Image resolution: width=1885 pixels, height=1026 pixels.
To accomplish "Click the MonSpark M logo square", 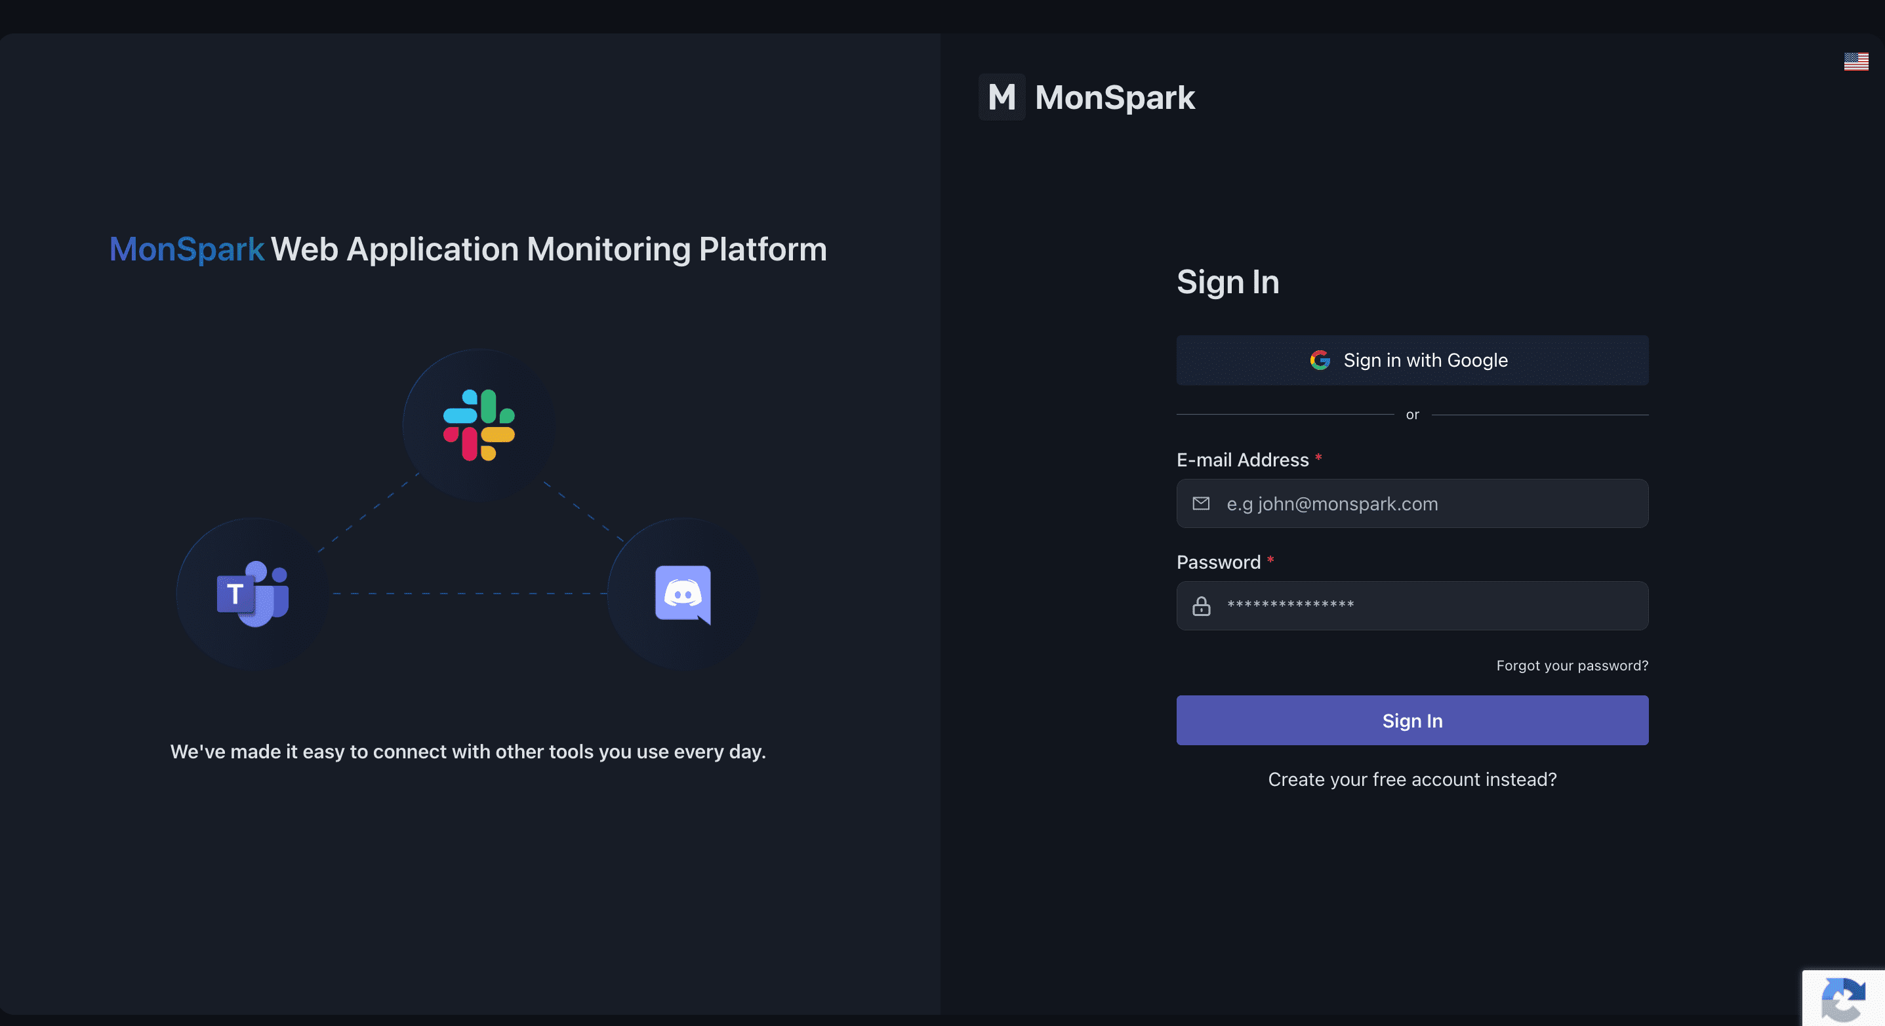I will coord(1001,97).
